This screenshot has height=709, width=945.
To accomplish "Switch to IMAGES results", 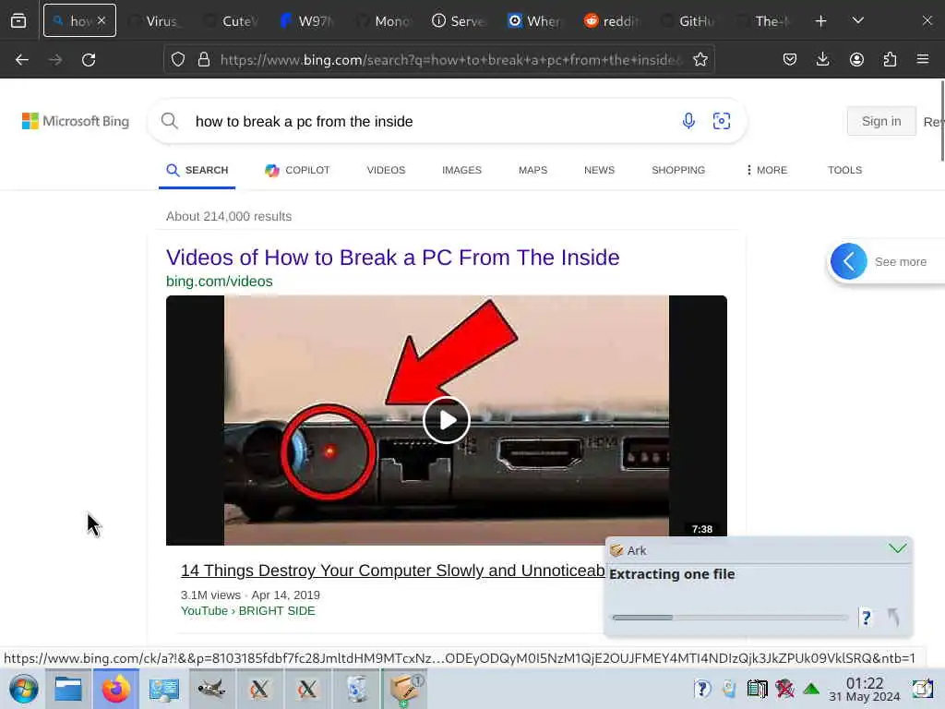I will coord(461,170).
